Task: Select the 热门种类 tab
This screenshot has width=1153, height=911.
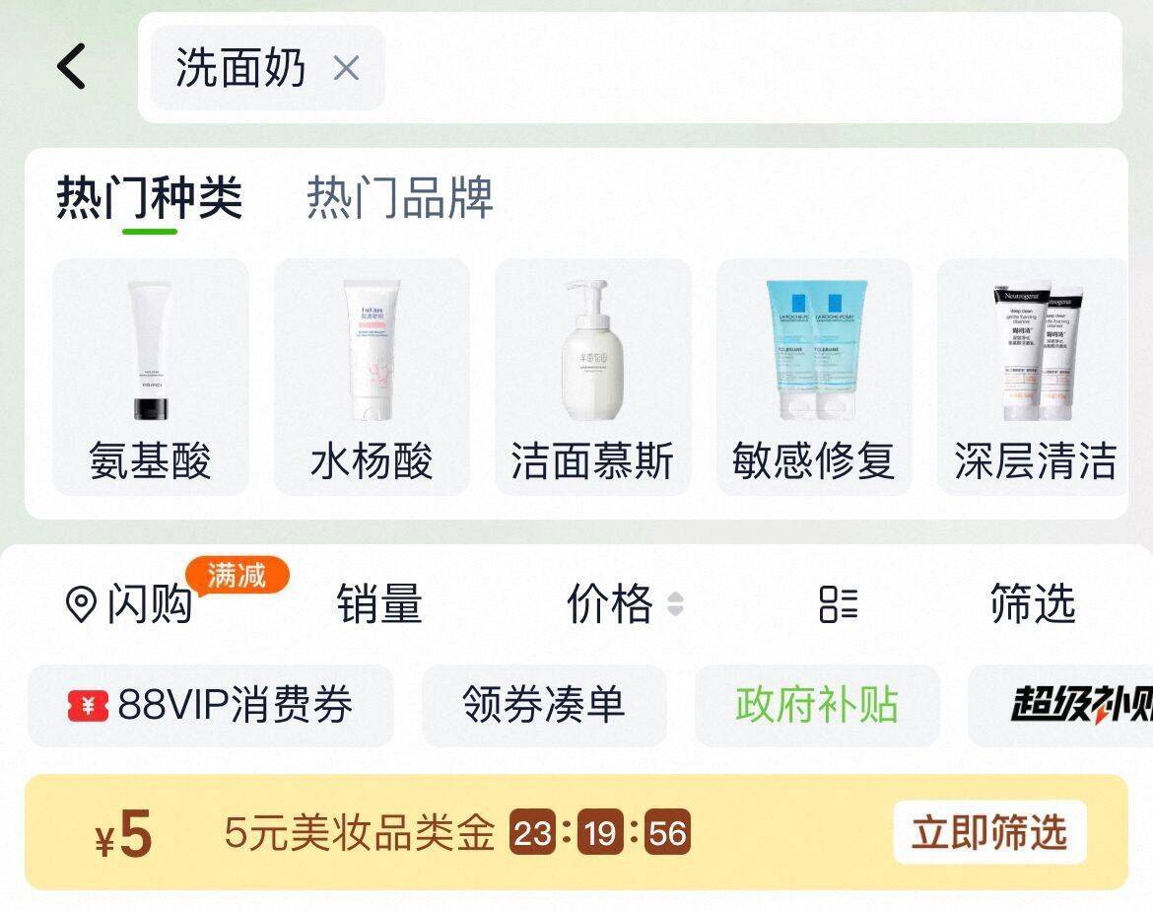Action: pyautogui.click(x=149, y=197)
